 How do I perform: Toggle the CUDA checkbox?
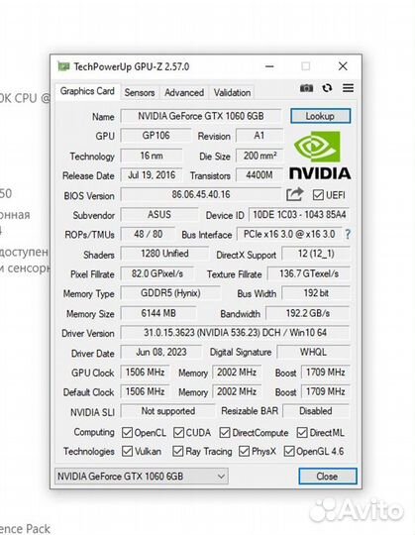(x=178, y=433)
